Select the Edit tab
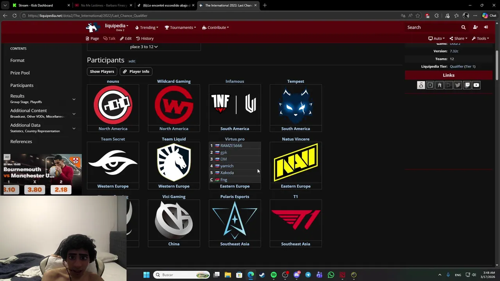500x281 pixels. 126,38
